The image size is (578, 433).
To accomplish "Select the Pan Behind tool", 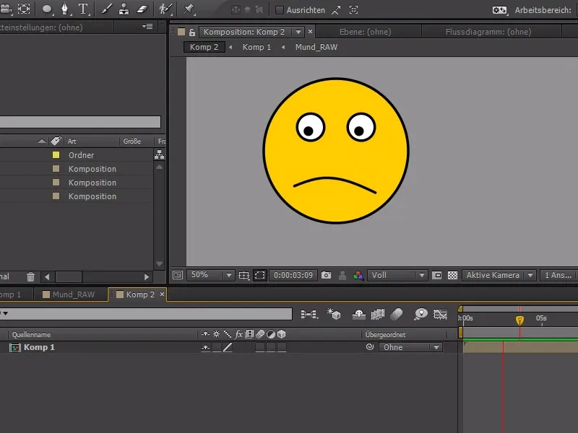I will (x=24, y=9).
